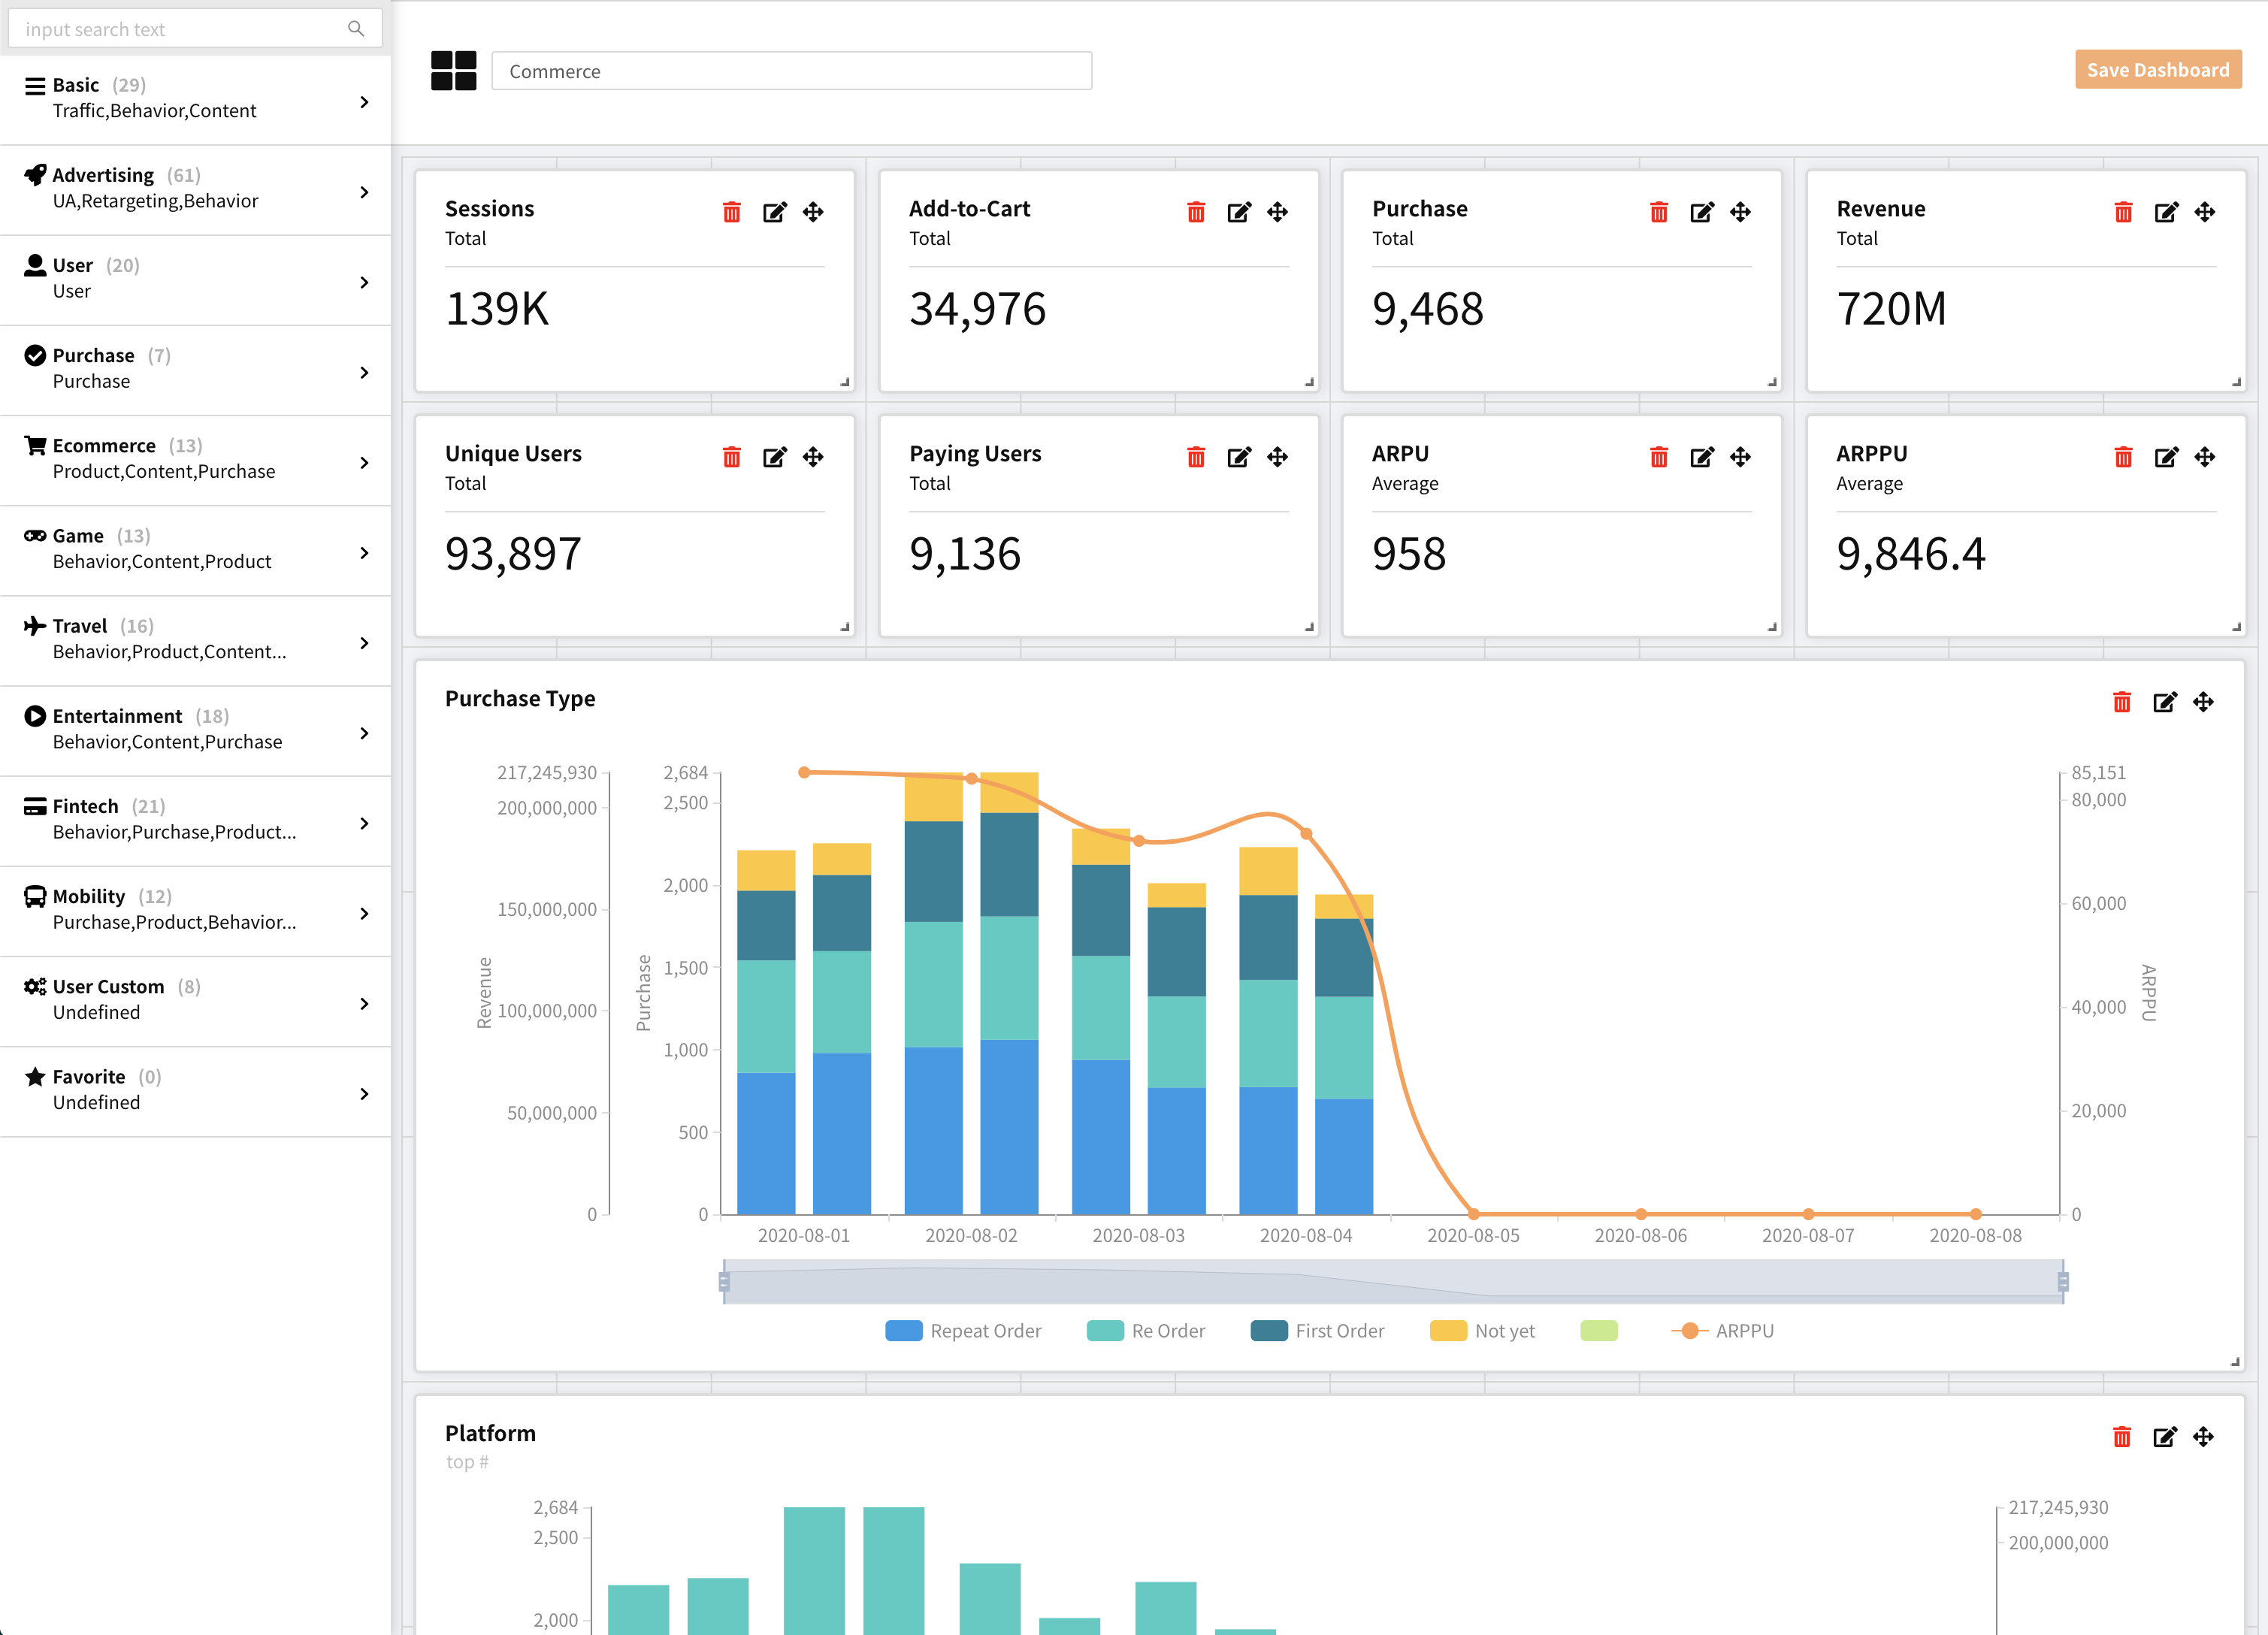Delete the Sessions widget
Viewport: 2268px width, 1635px height.
(732, 212)
